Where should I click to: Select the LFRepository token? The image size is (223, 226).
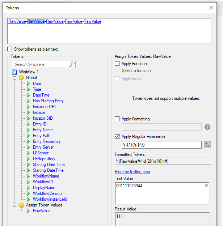tap(44, 159)
